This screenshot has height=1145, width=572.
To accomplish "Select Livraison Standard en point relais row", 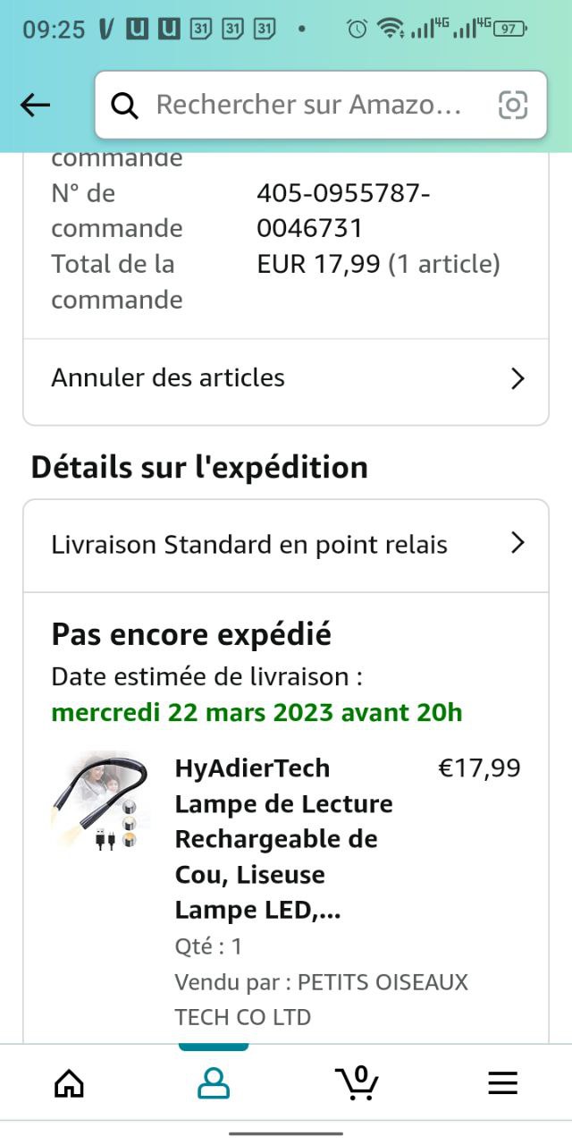I will coord(249,545).
